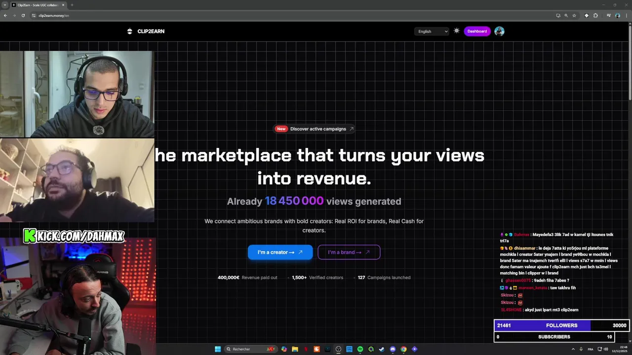Open File Explorer from taskbar

click(295, 349)
